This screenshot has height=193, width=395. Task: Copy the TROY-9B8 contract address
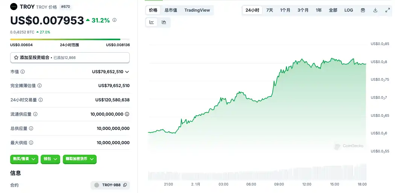tap(125, 185)
